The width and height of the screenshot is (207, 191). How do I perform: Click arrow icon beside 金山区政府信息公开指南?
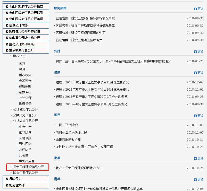(7, 6)
